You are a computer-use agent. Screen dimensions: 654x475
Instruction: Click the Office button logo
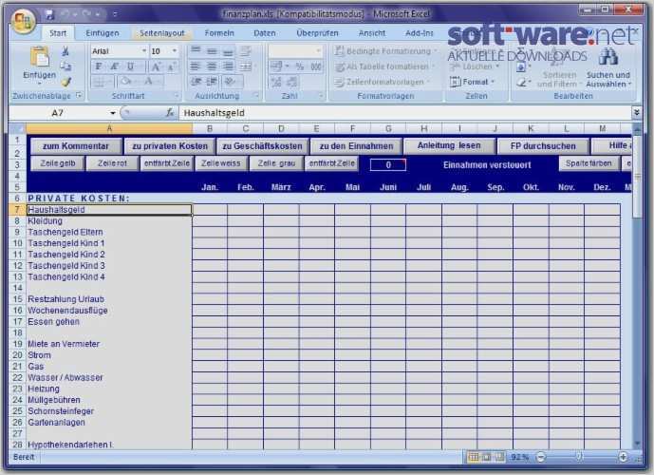point(22,20)
